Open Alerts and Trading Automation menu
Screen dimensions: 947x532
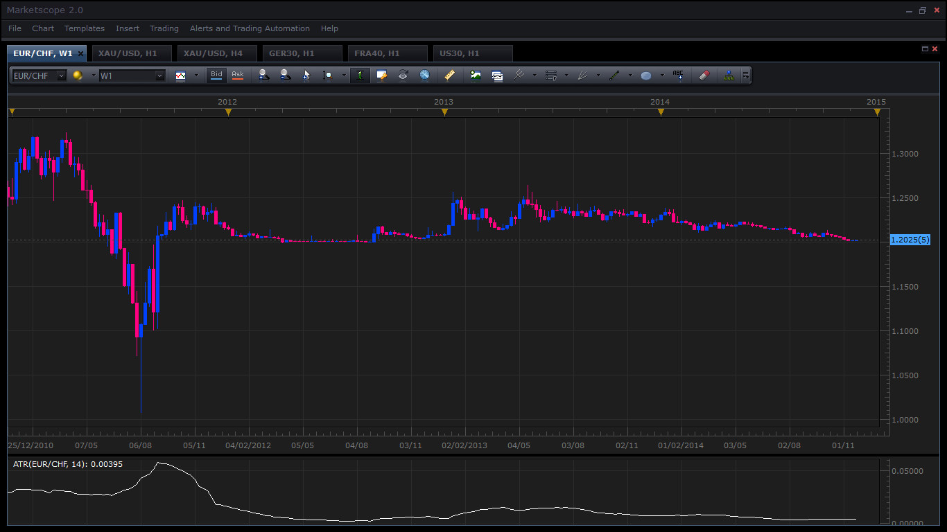(x=250, y=28)
